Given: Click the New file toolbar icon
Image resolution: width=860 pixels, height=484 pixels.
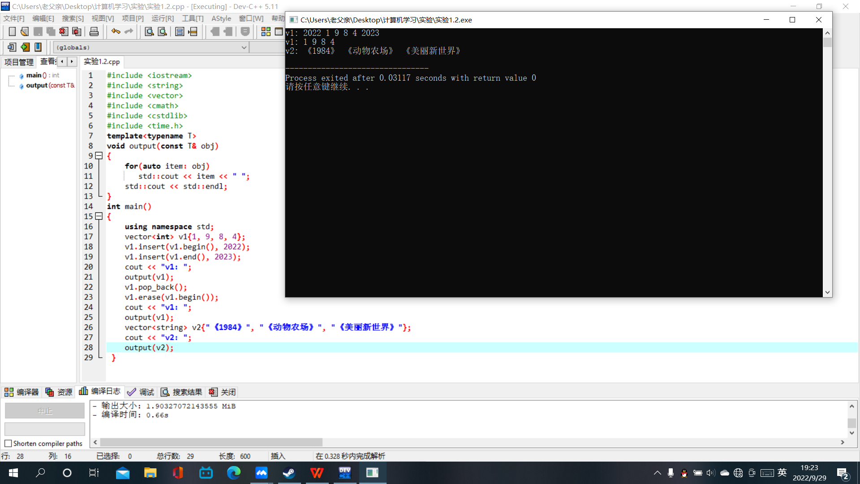Looking at the screenshot, I should [x=12, y=31].
